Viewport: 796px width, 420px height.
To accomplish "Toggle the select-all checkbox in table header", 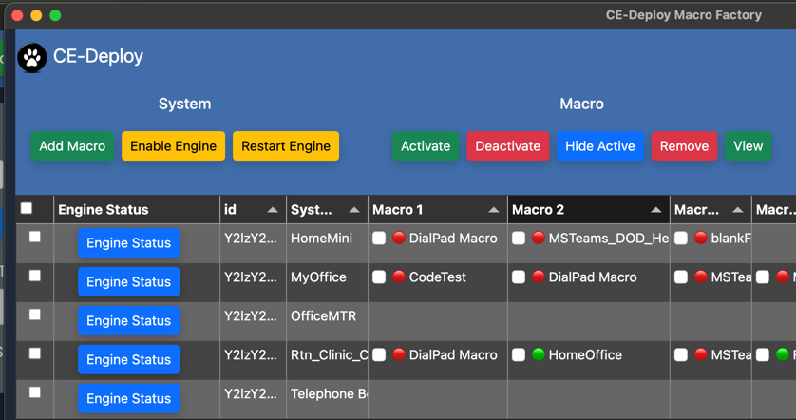I will click(27, 208).
